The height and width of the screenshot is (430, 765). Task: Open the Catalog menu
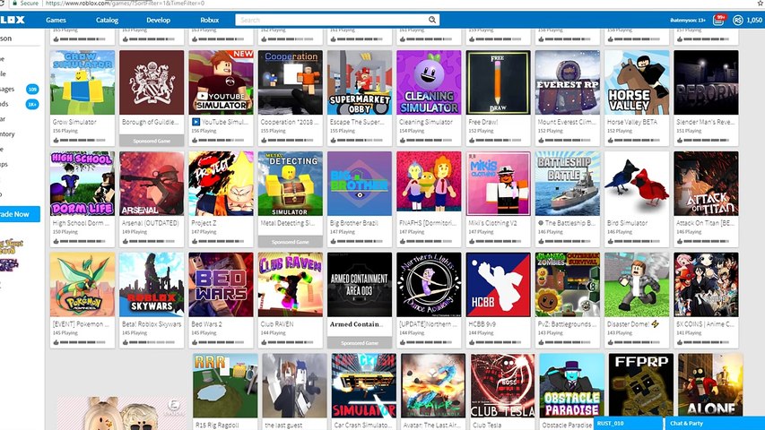[107, 20]
